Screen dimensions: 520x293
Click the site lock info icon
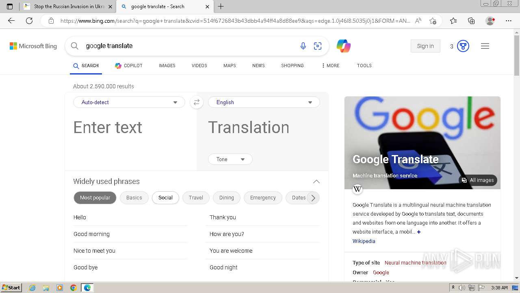51,21
